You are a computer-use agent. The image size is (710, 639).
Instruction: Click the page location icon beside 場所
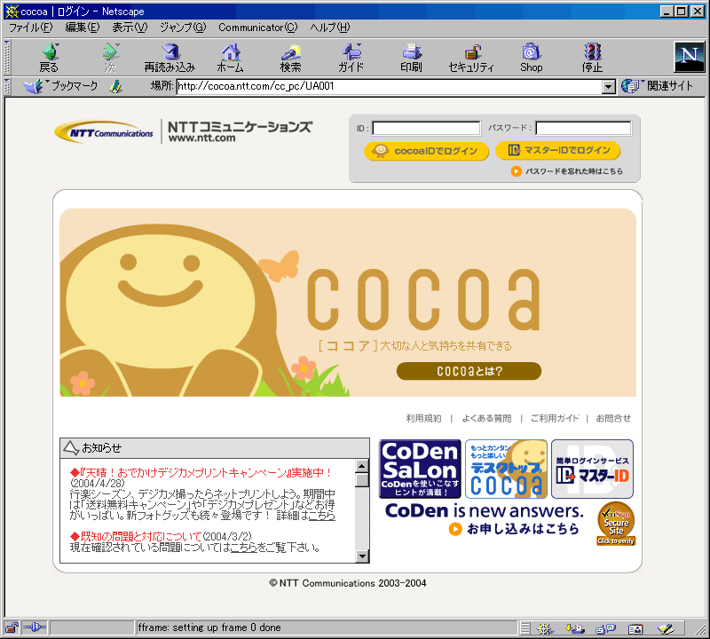[116, 86]
